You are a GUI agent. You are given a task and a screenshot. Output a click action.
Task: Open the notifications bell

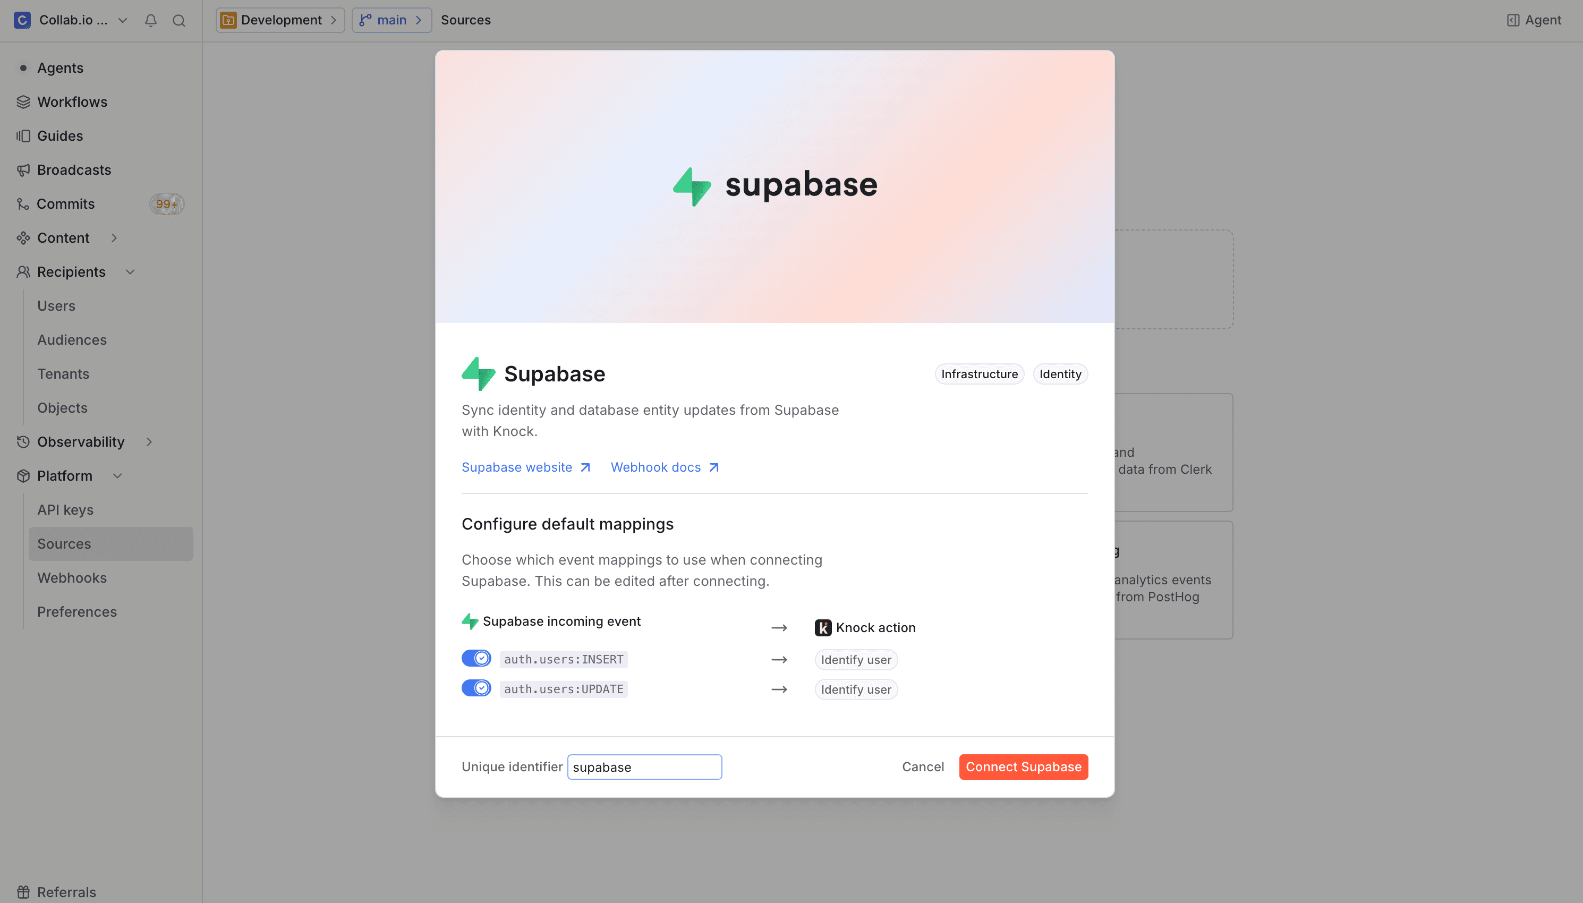[x=150, y=20]
